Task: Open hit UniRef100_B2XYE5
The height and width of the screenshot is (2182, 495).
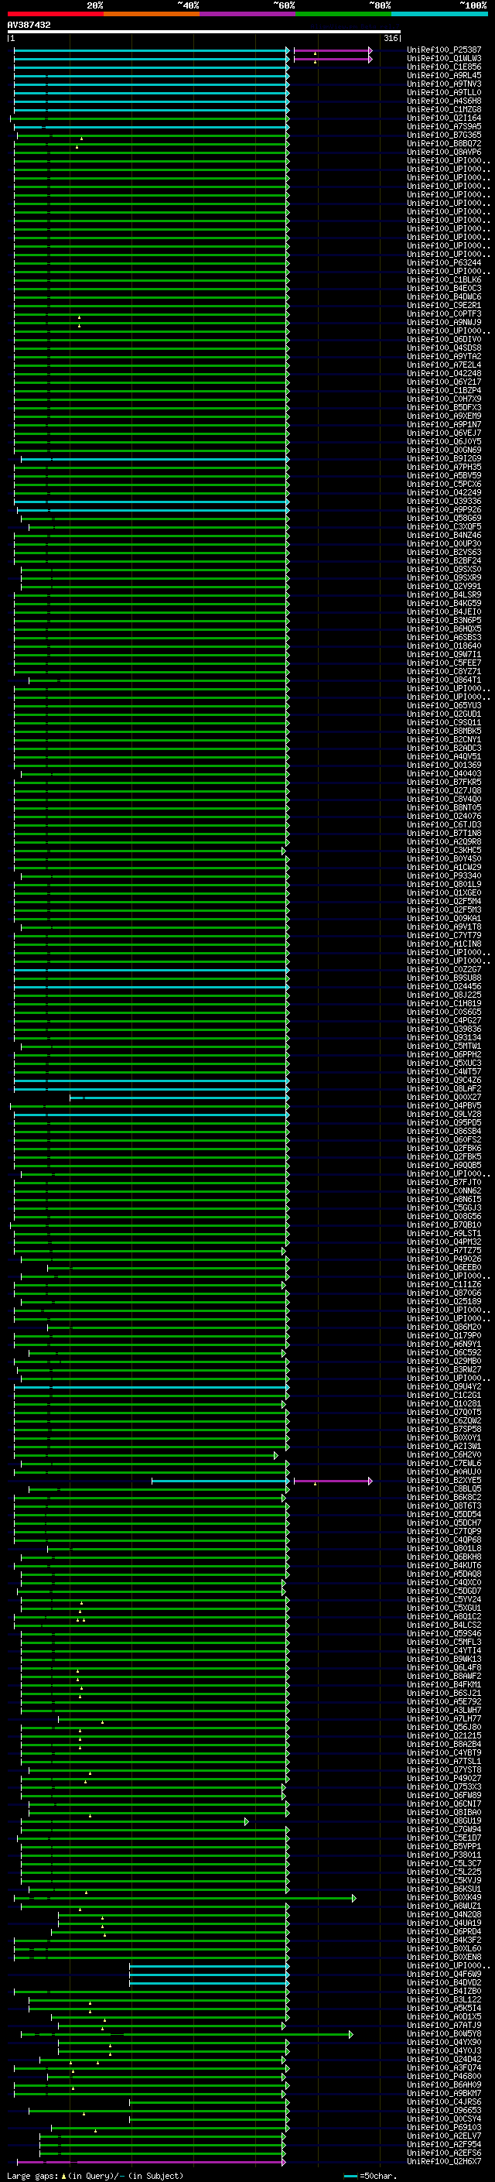Action: coord(443,1480)
